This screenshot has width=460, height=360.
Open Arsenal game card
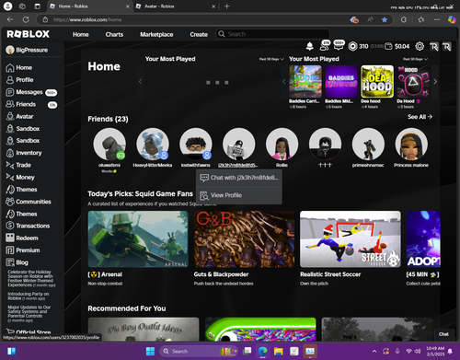coord(138,239)
